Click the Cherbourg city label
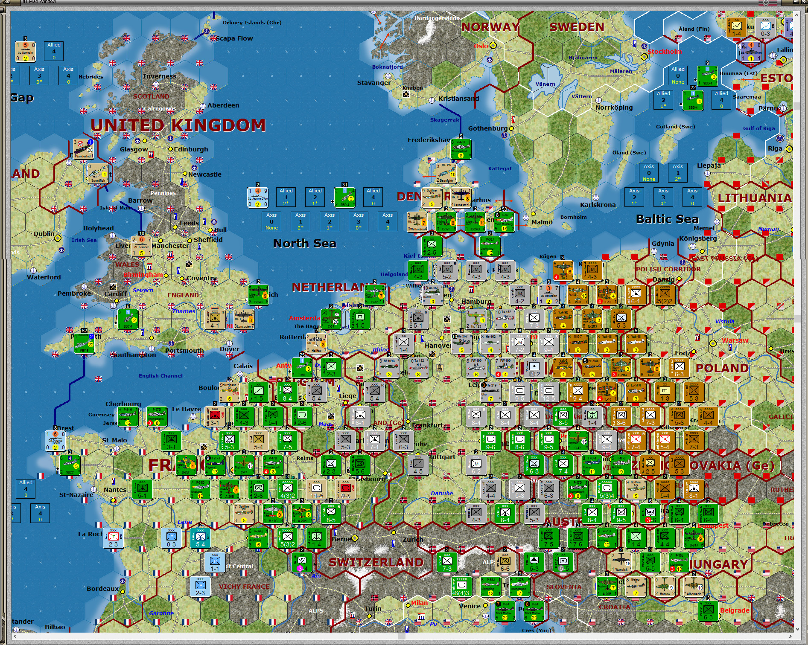The image size is (808, 645). 123,404
